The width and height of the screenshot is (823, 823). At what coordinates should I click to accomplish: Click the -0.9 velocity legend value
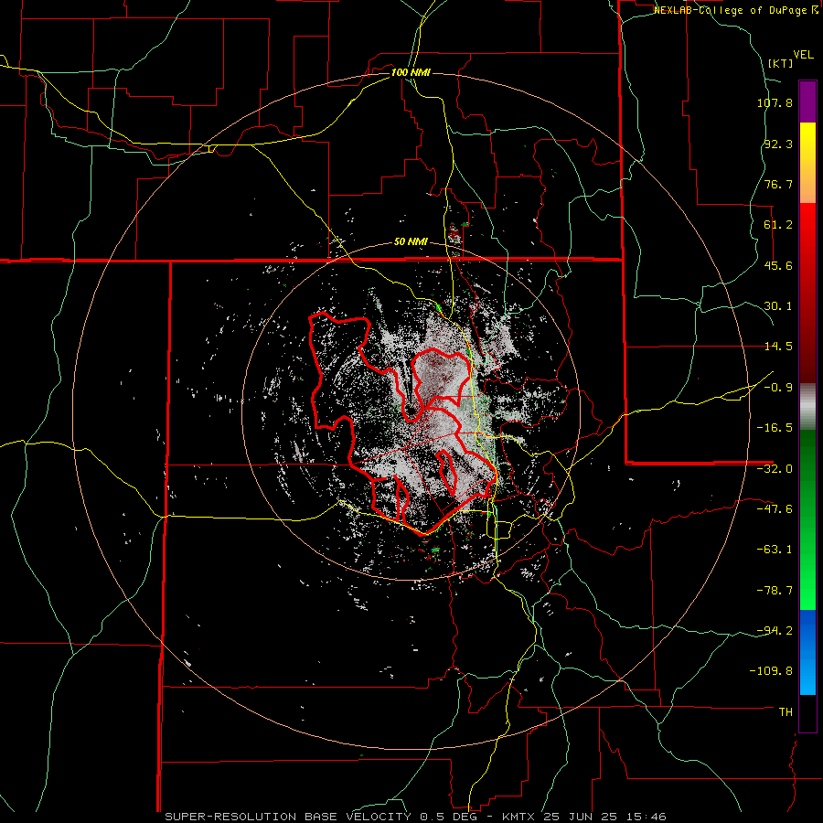(778, 388)
